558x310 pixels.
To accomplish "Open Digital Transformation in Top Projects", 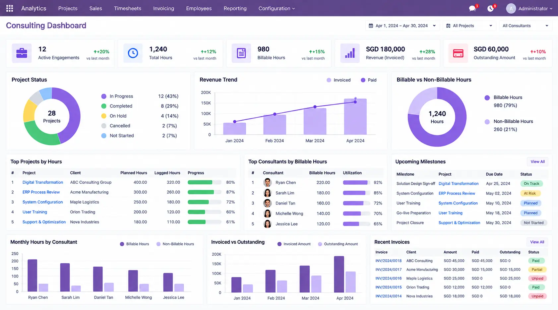I will (43, 182).
